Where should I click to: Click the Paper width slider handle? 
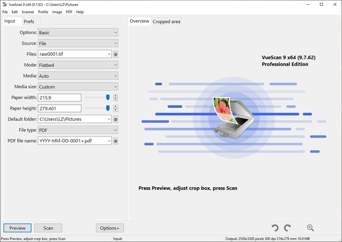click(108, 97)
